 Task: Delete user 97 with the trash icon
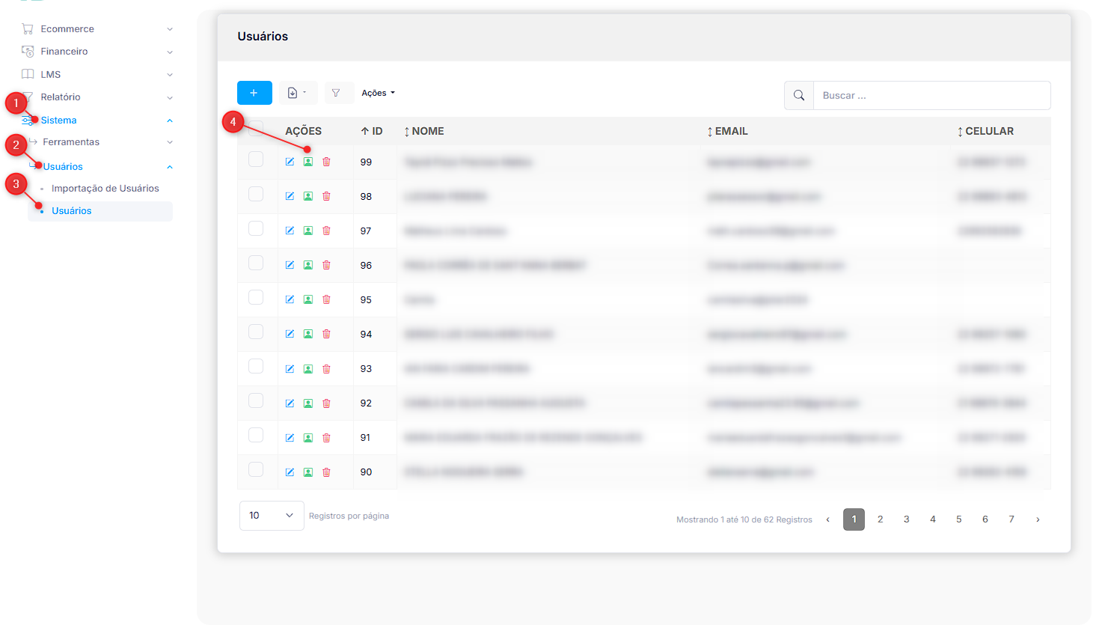(326, 231)
